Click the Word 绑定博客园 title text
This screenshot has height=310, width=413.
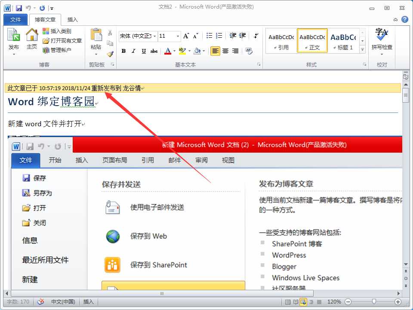coord(51,101)
